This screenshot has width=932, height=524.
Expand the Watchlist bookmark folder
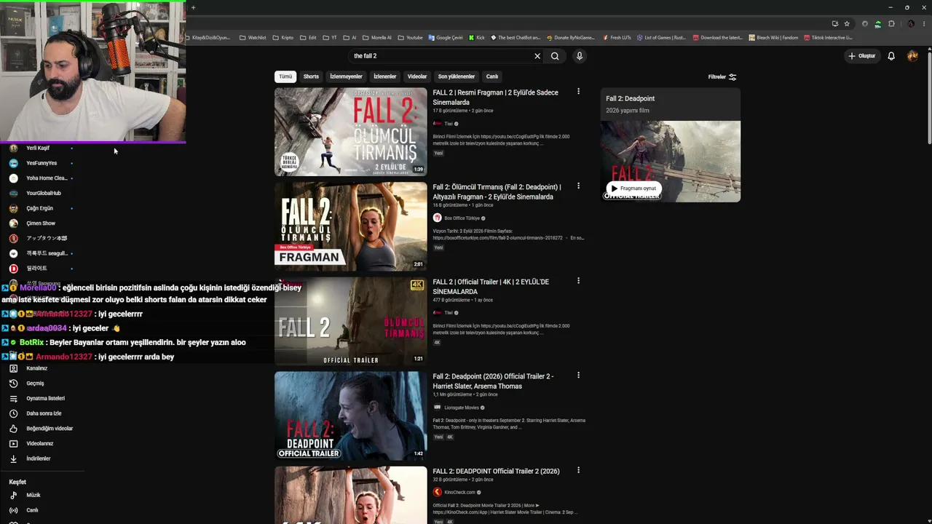(x=253, y=38)
